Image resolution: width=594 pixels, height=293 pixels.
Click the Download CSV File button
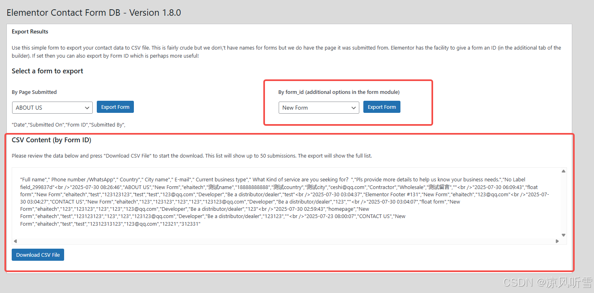38,255
